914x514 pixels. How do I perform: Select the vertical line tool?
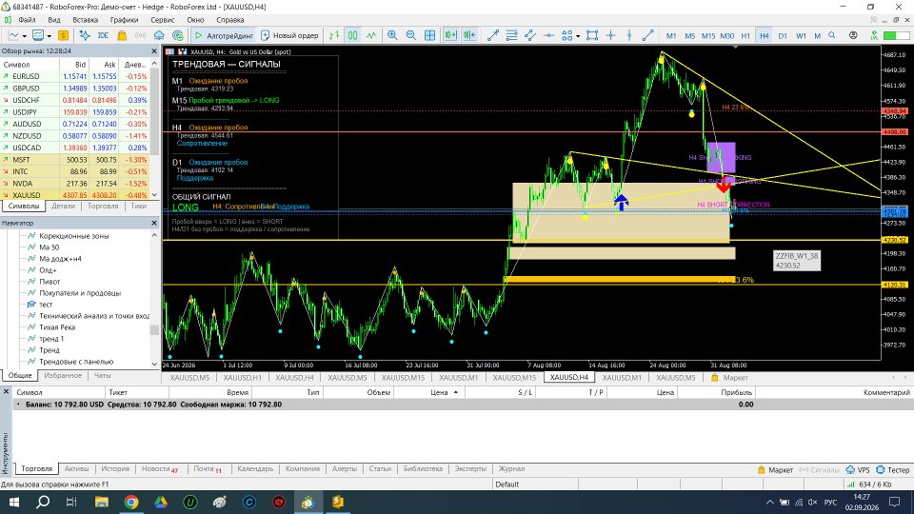[x=629, y=35]
